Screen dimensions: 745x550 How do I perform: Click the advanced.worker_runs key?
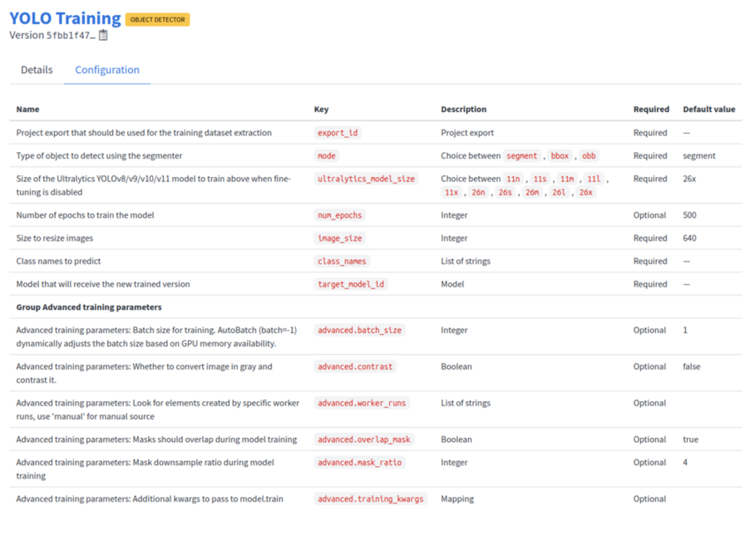[362, 403]
